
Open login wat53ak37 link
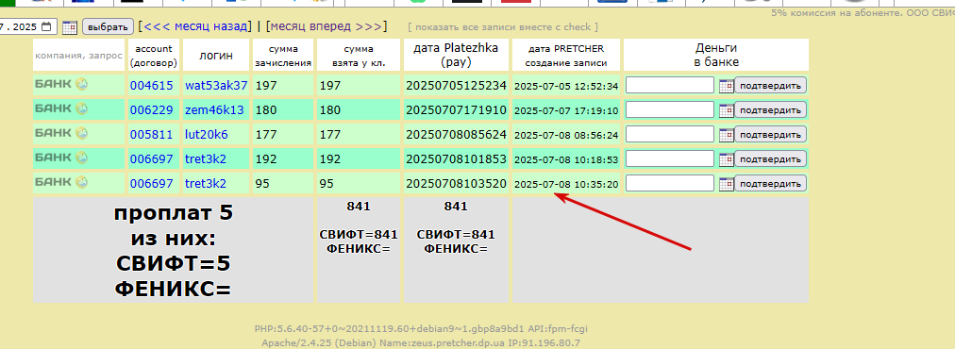[x=216, y=86]
